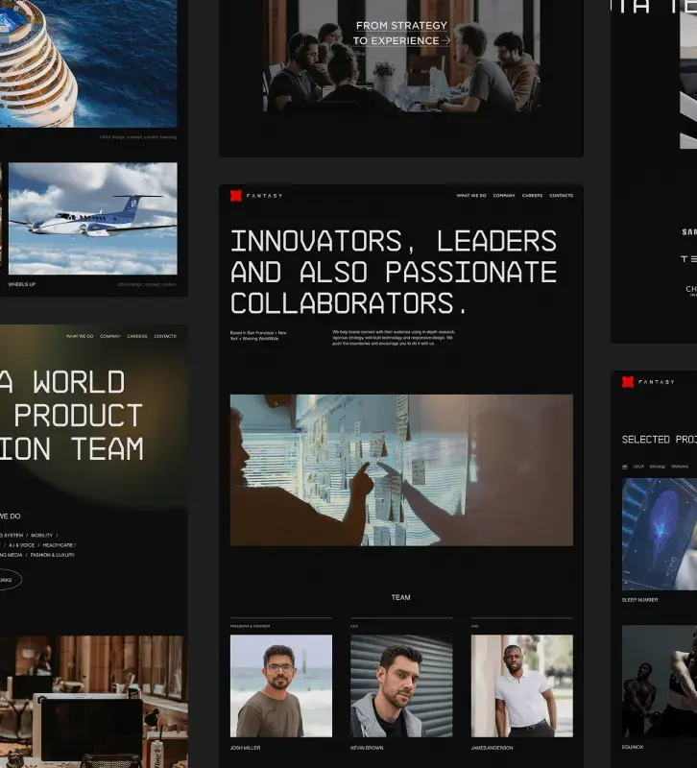This screenshot has height=768, width=697.
Task: Click the HEALTHCARE category link
Action: click(58, 545)
